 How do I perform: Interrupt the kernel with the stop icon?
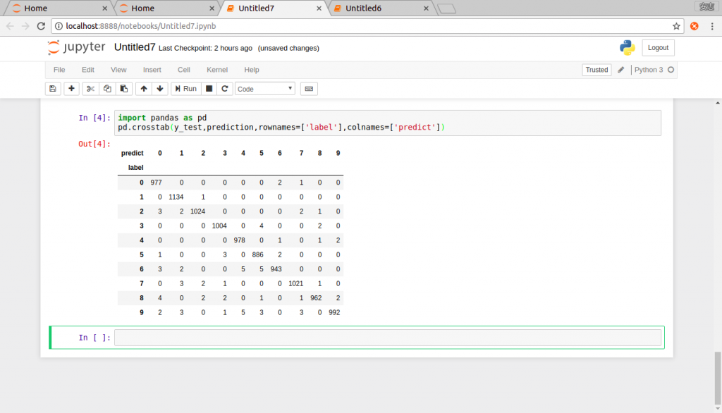(209, 88)
